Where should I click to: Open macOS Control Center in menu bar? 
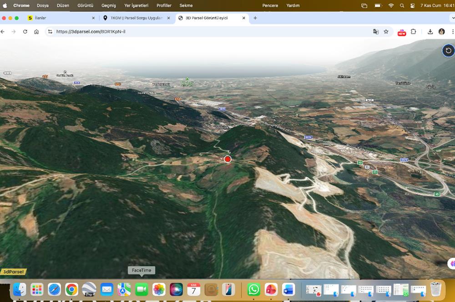tap(413, 5)
